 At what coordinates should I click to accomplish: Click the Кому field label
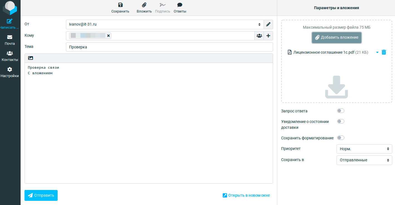click(29, 35)
